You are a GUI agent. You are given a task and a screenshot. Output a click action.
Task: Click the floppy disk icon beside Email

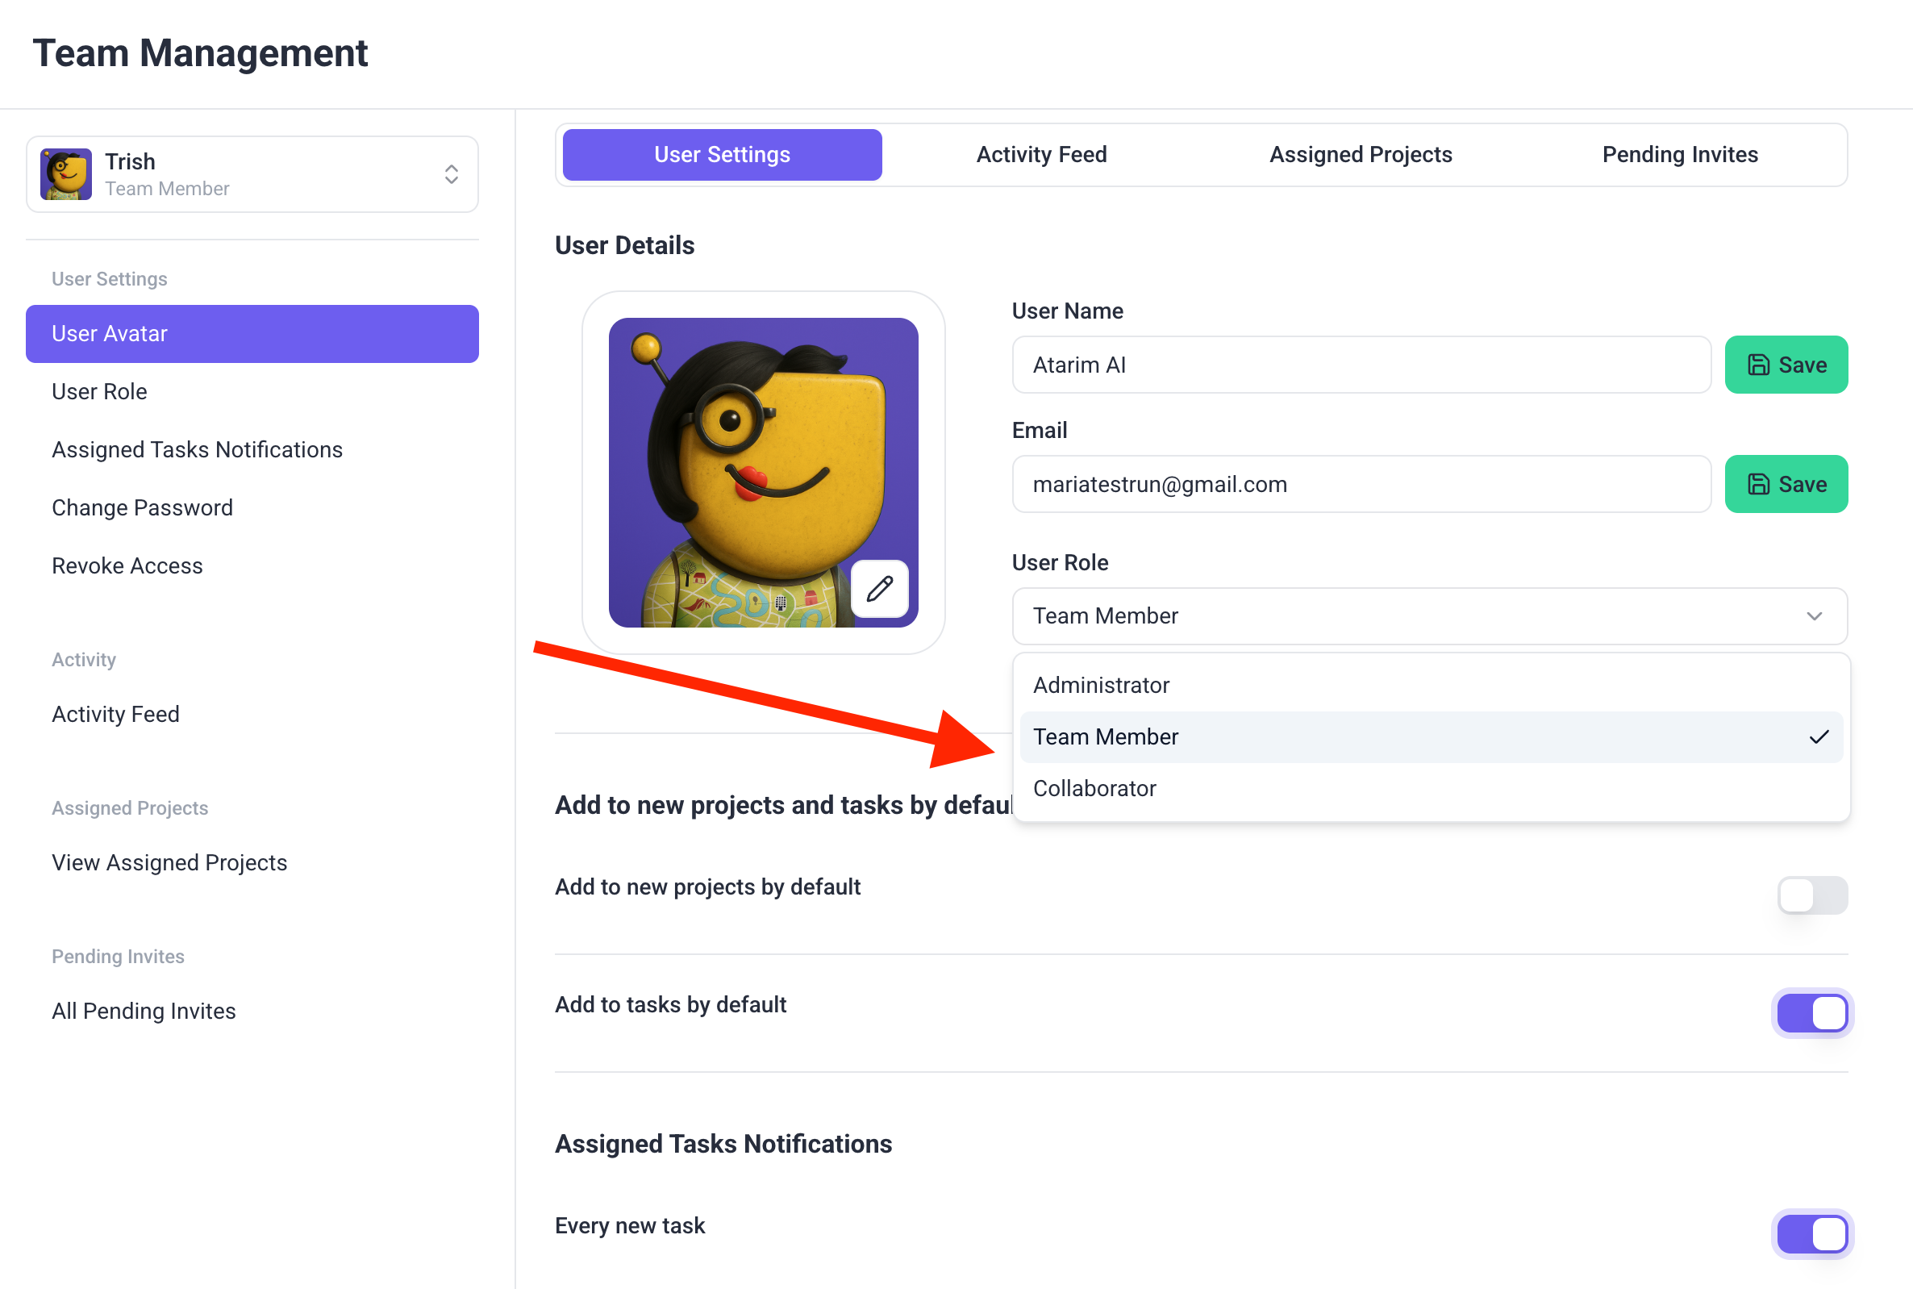(x=1757, y=484)
